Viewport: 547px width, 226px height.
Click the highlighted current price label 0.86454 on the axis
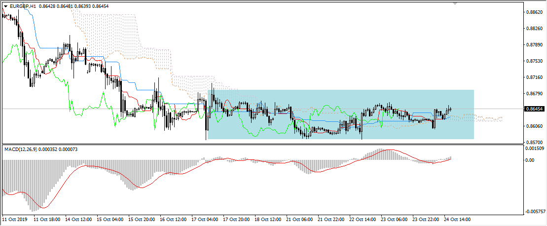pyautogui.click(x=535, y=109)
